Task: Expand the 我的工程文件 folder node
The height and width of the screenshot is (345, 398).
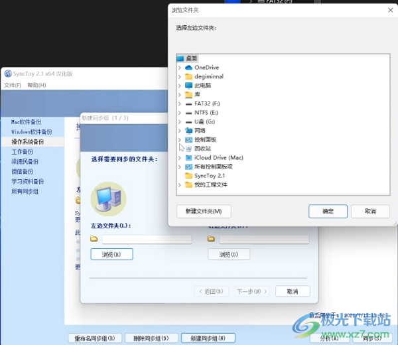Action: (180, 185)
